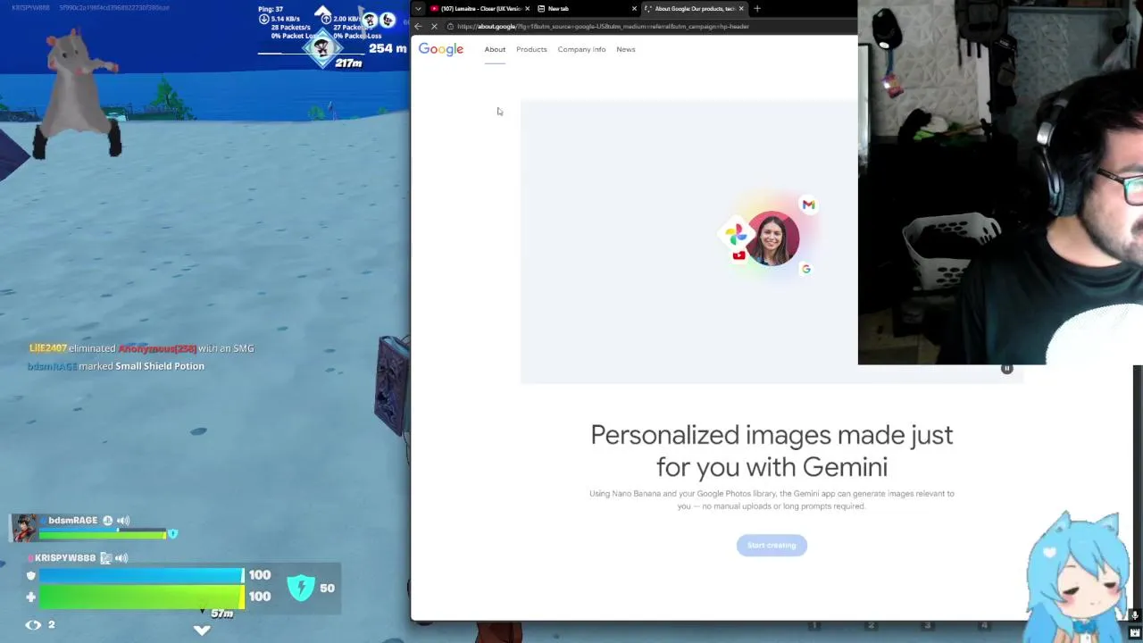
Task: Click the Ping: 37 network stat
Action: click(271, 9)
